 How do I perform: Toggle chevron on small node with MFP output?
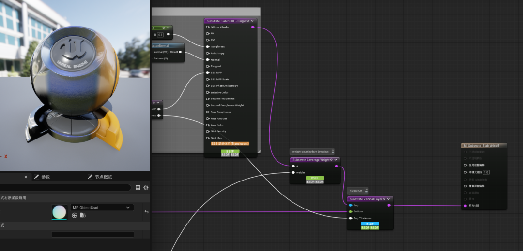158,103
